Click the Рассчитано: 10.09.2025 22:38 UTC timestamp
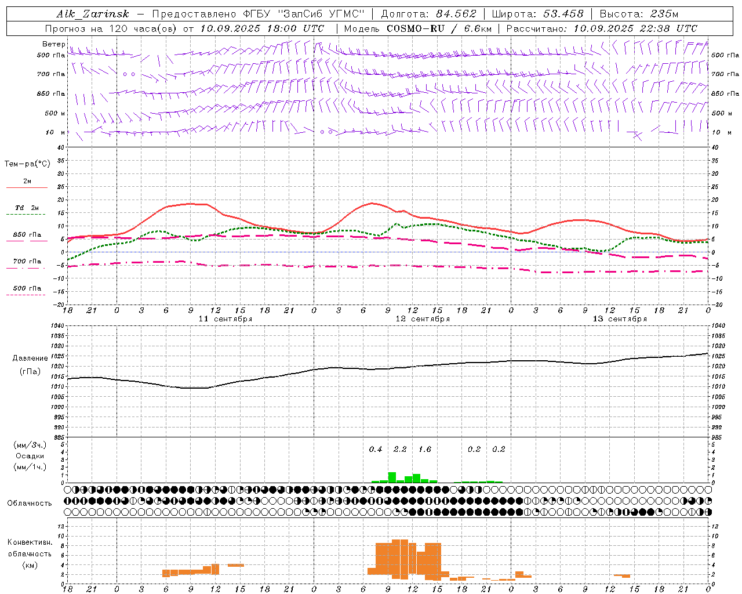 602,28
